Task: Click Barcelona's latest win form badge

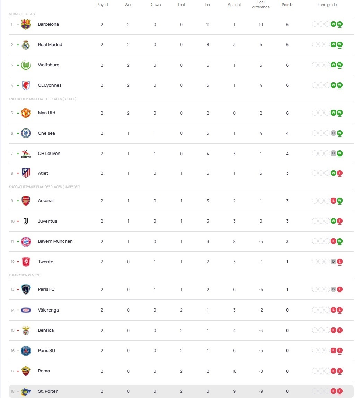Action: [x=340, y=24]
